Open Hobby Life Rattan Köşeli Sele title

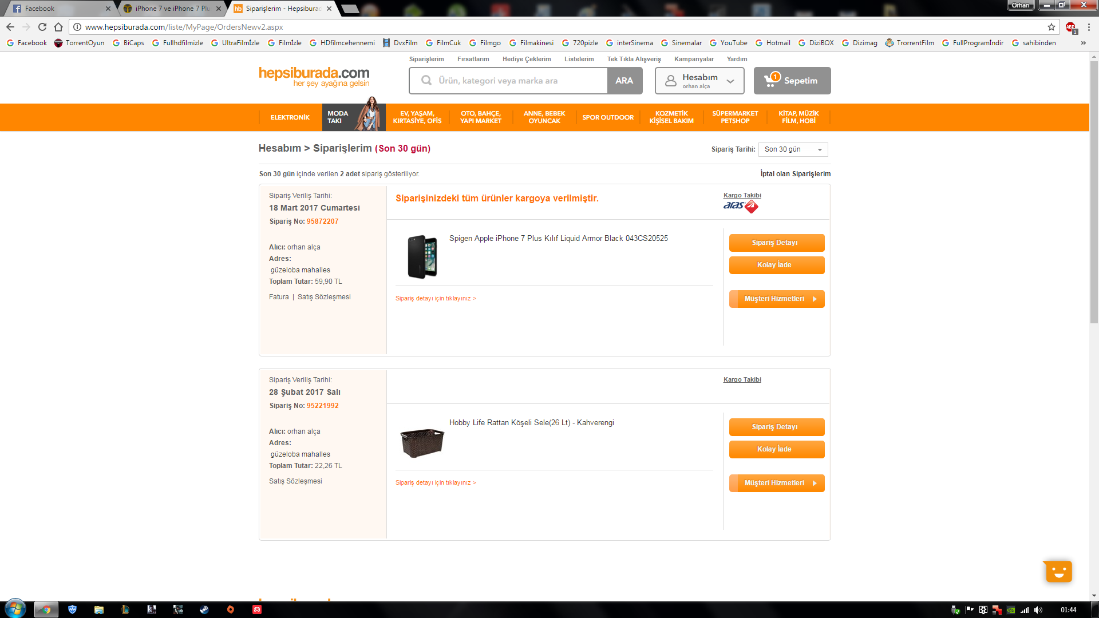(x=531, y=423)
